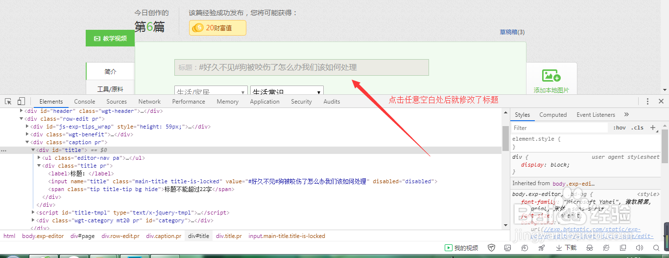
Task: Select the span class="tip title-tip" line
Action: point(141,189)
